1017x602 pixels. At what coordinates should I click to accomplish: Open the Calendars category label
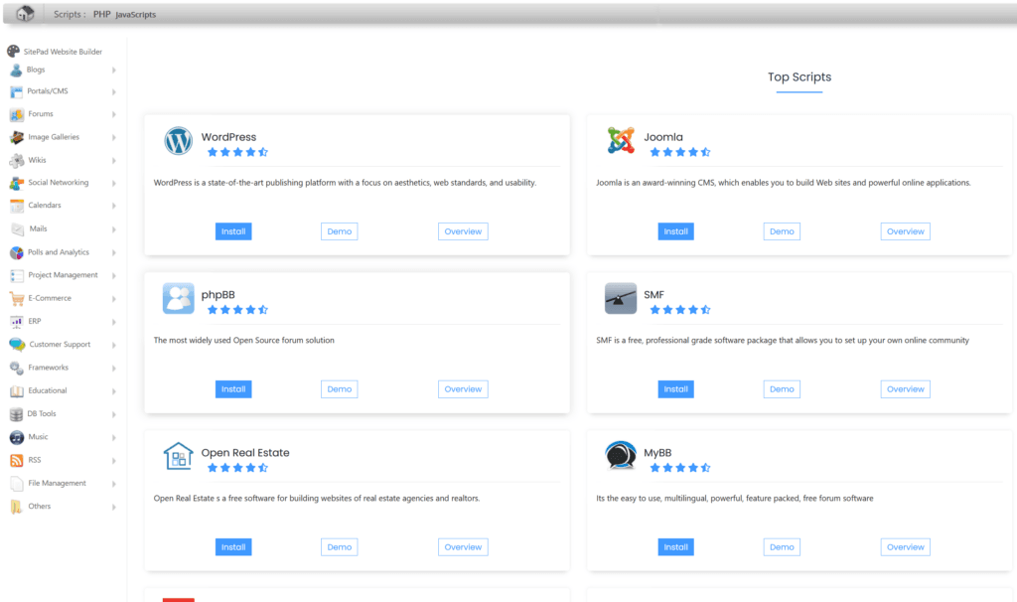click(45, 205)
